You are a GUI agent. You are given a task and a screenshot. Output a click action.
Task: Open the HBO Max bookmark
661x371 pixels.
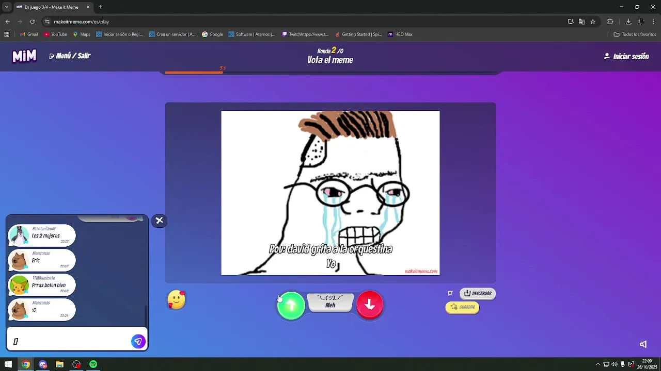[x=400, y=35]
